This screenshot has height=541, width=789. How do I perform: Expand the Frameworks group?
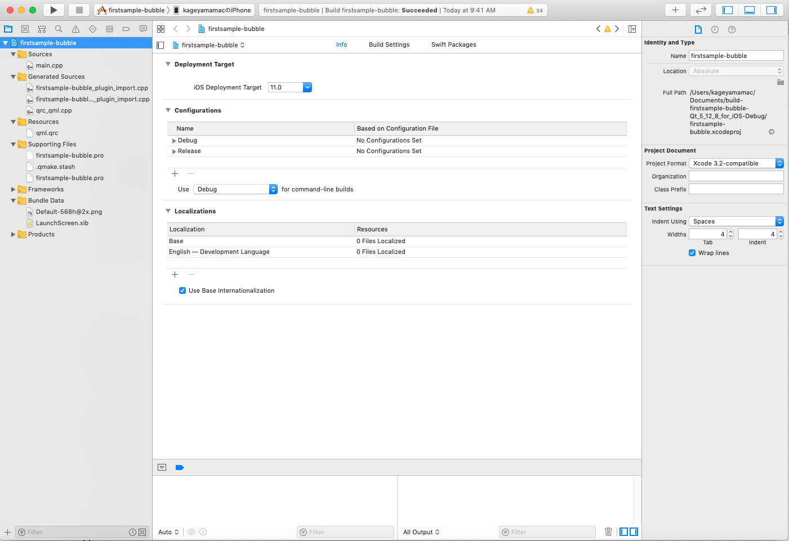coord(13,189)
